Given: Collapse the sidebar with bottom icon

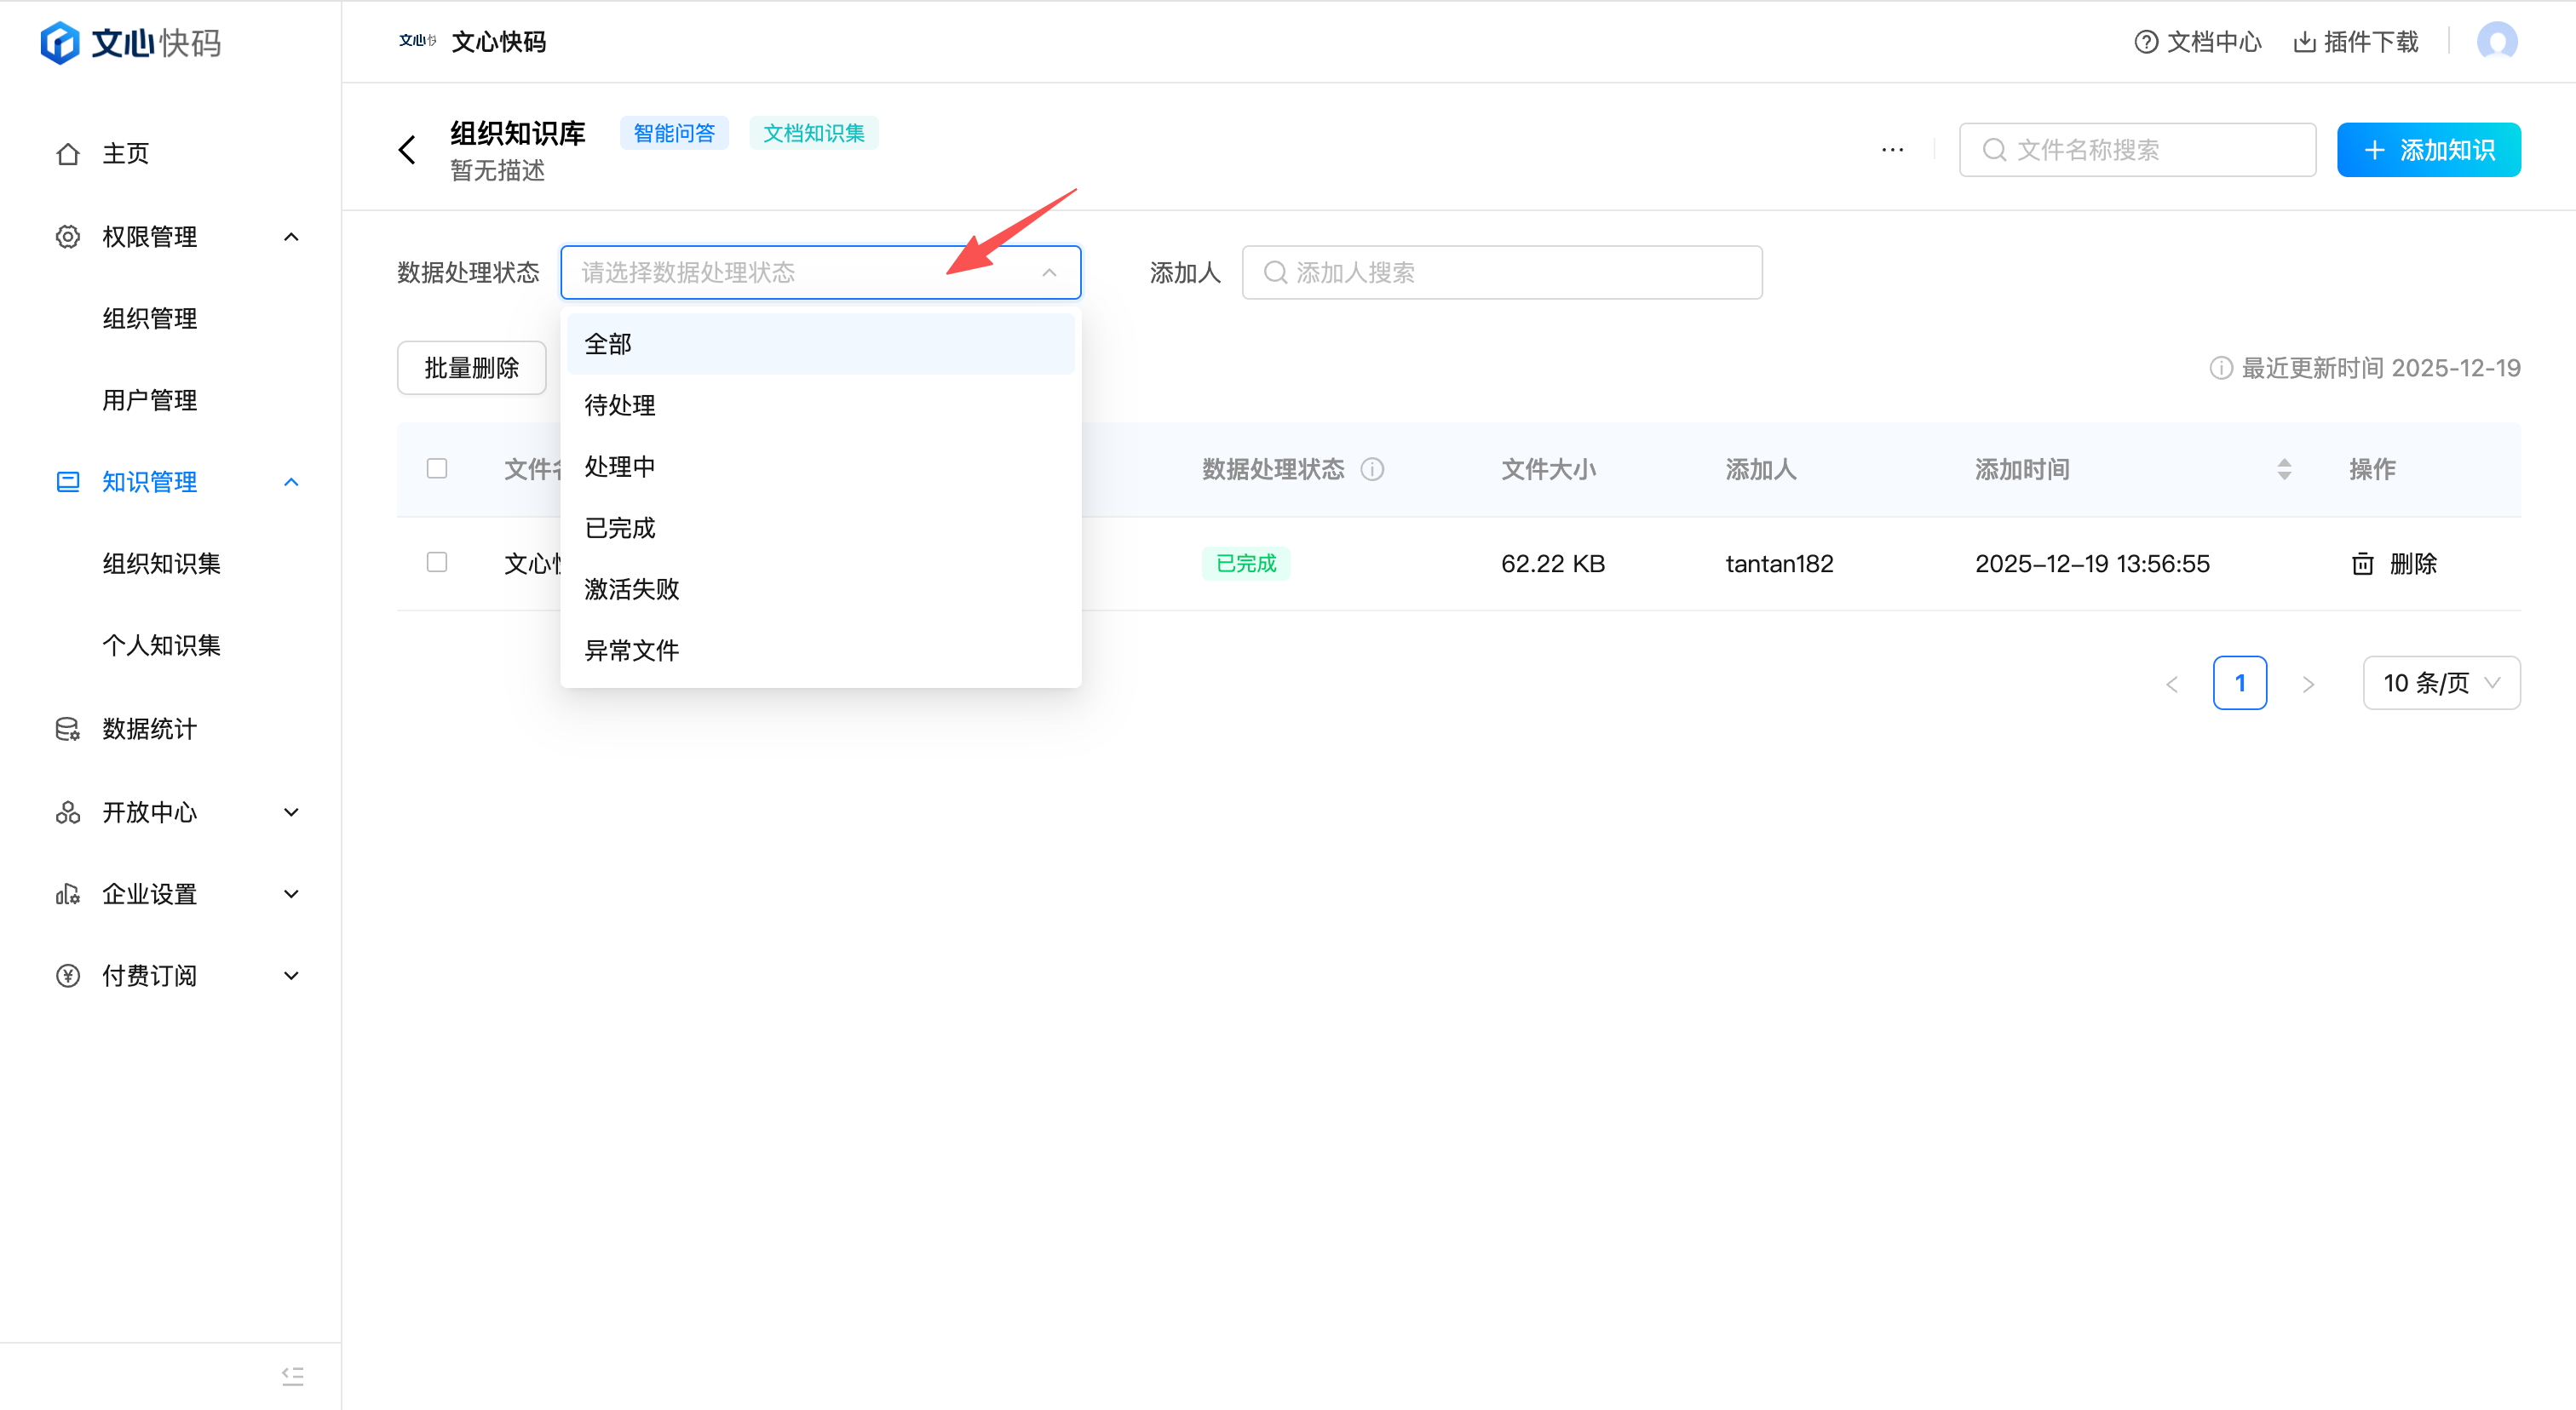Looking at the screenshot, I should tap(292, 1375).
